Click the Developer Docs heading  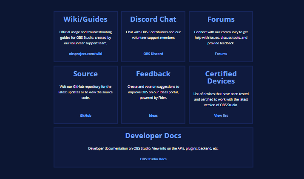click(x=153, y=136)
